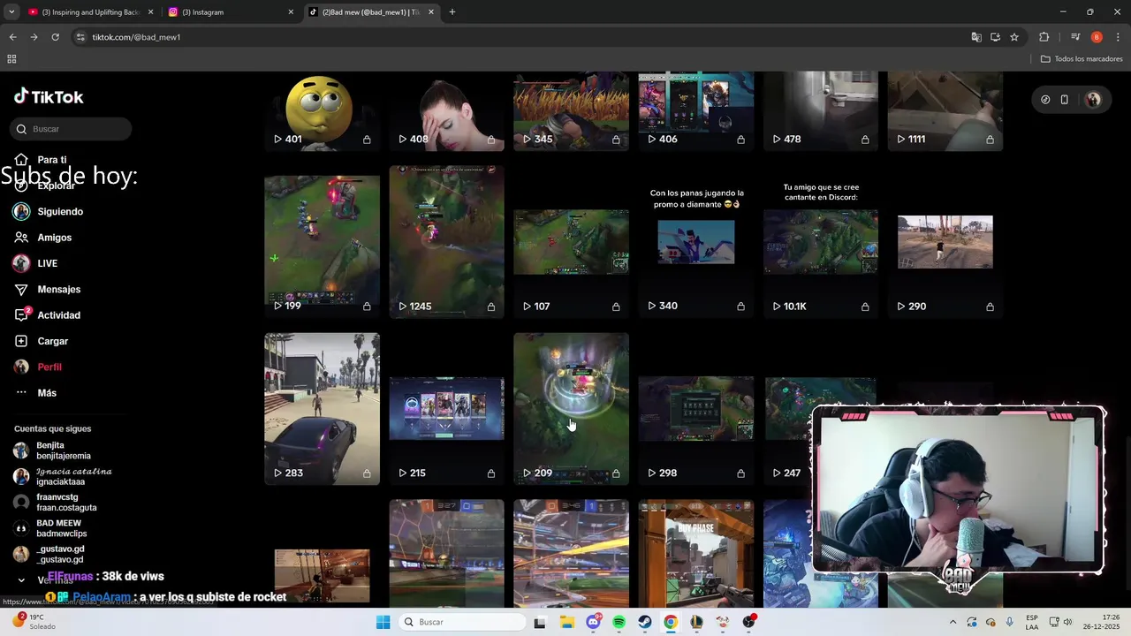Open the video with 199 views
1131x636 pixels.
click(322, 242)
